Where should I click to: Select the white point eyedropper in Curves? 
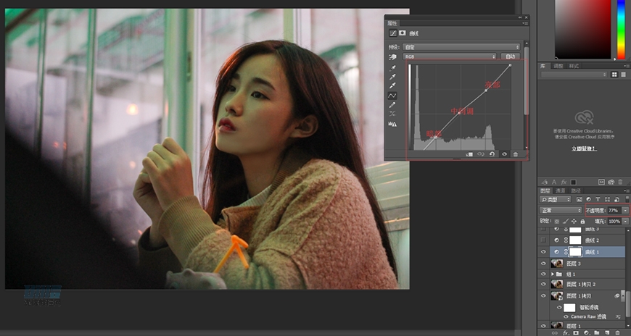click(392, 85)
